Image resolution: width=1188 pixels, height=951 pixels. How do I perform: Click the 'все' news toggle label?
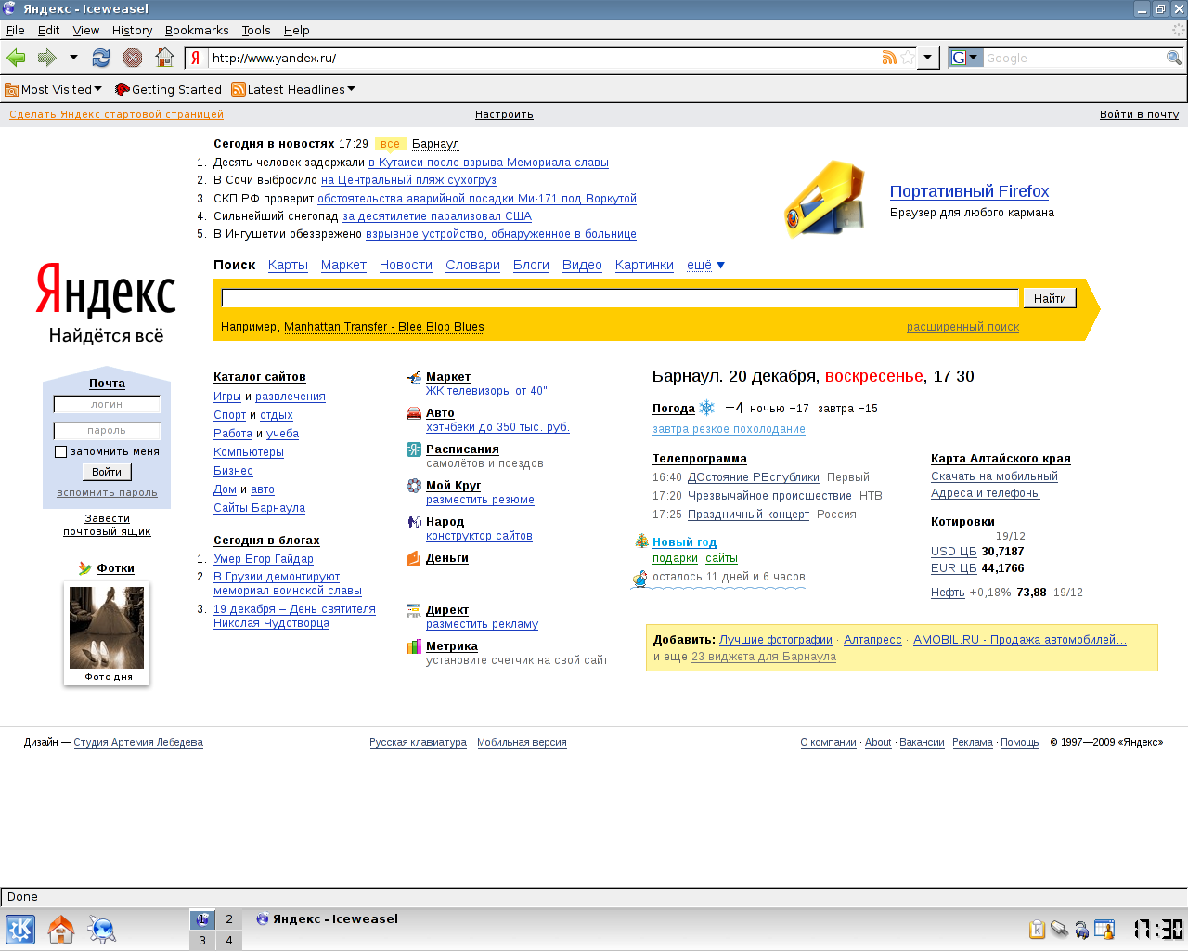(390, 144)
